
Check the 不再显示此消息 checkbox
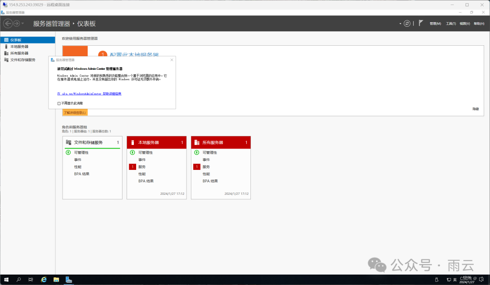click(x=59, y=103)
